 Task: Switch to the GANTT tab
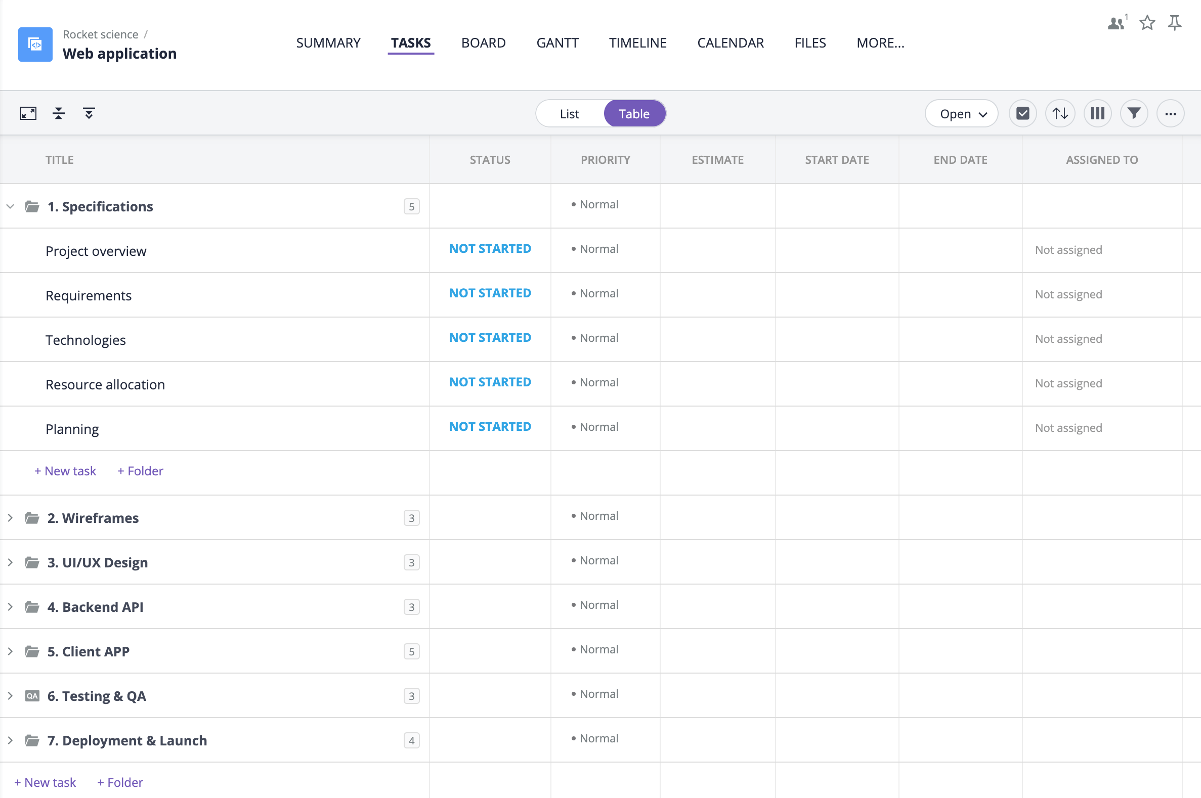pos(557,43)
